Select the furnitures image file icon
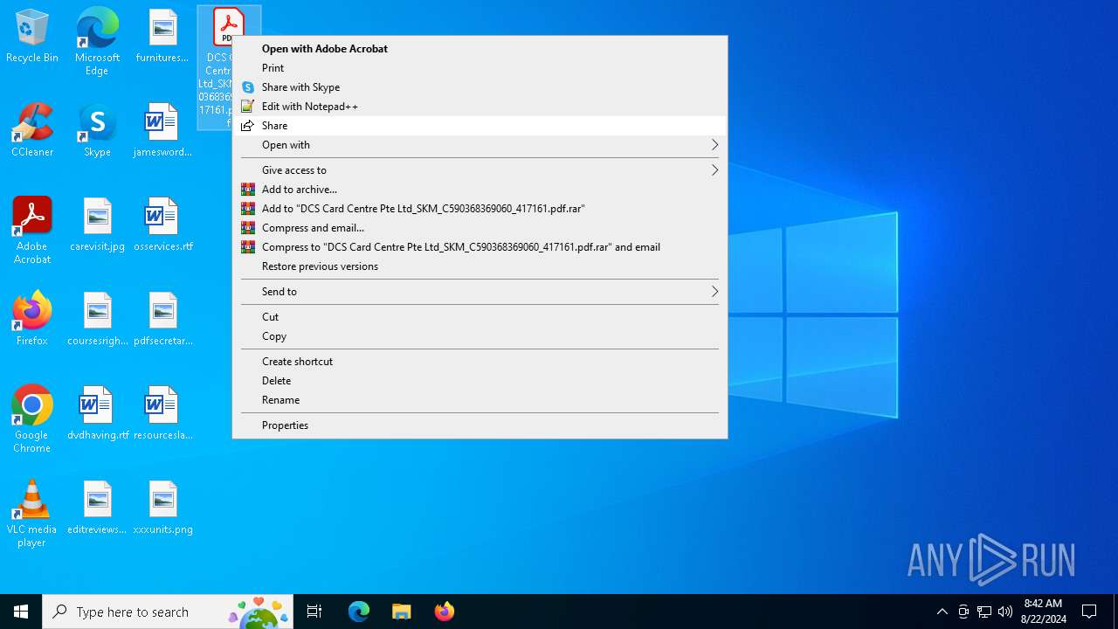 click(x=162, y=38)
